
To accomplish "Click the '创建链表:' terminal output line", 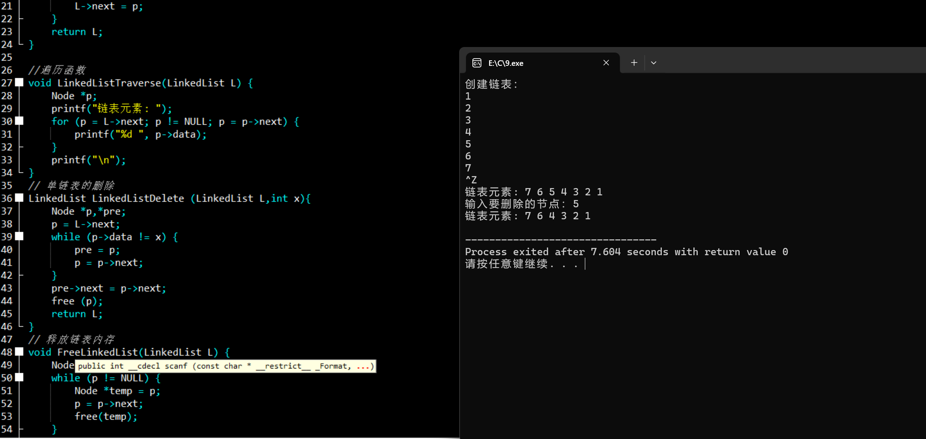I will (x=491, y=84).
